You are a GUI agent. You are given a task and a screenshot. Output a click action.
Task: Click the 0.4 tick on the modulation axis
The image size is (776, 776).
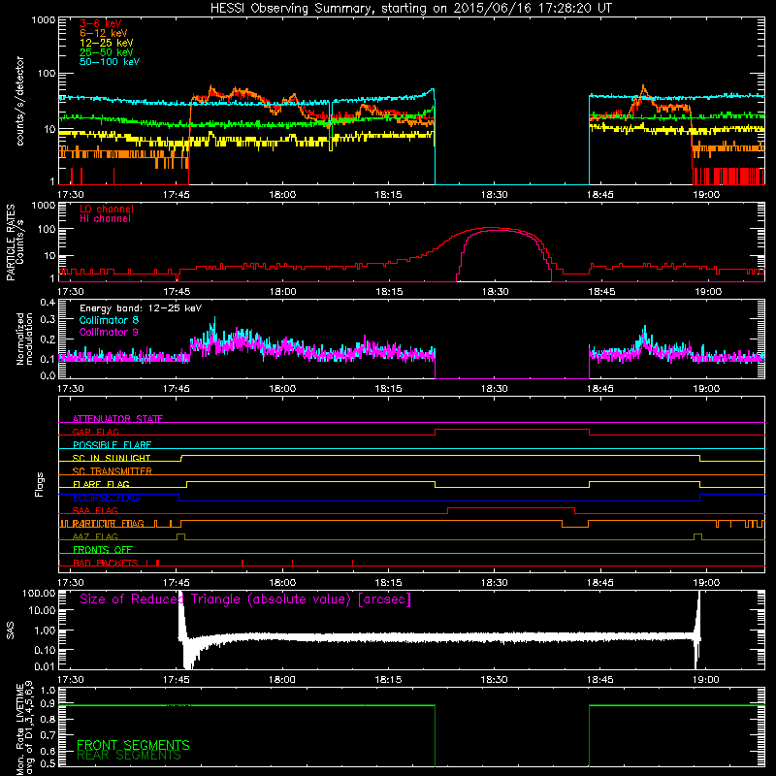click(x=48, y=303)
